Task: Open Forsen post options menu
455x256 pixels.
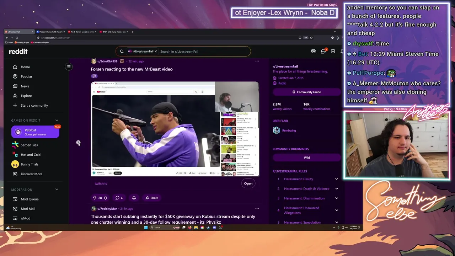Action: [257, 61]
